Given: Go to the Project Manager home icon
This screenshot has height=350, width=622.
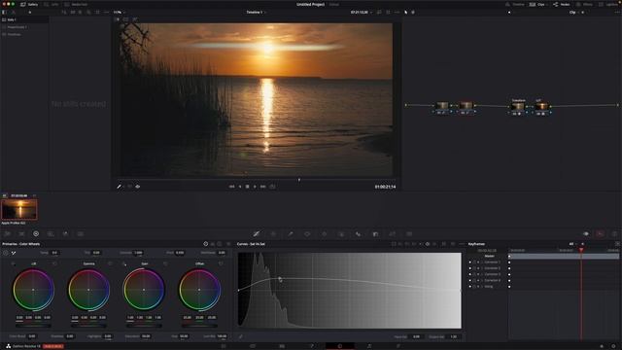Looking at the screenshot, I should click(602, 346).
